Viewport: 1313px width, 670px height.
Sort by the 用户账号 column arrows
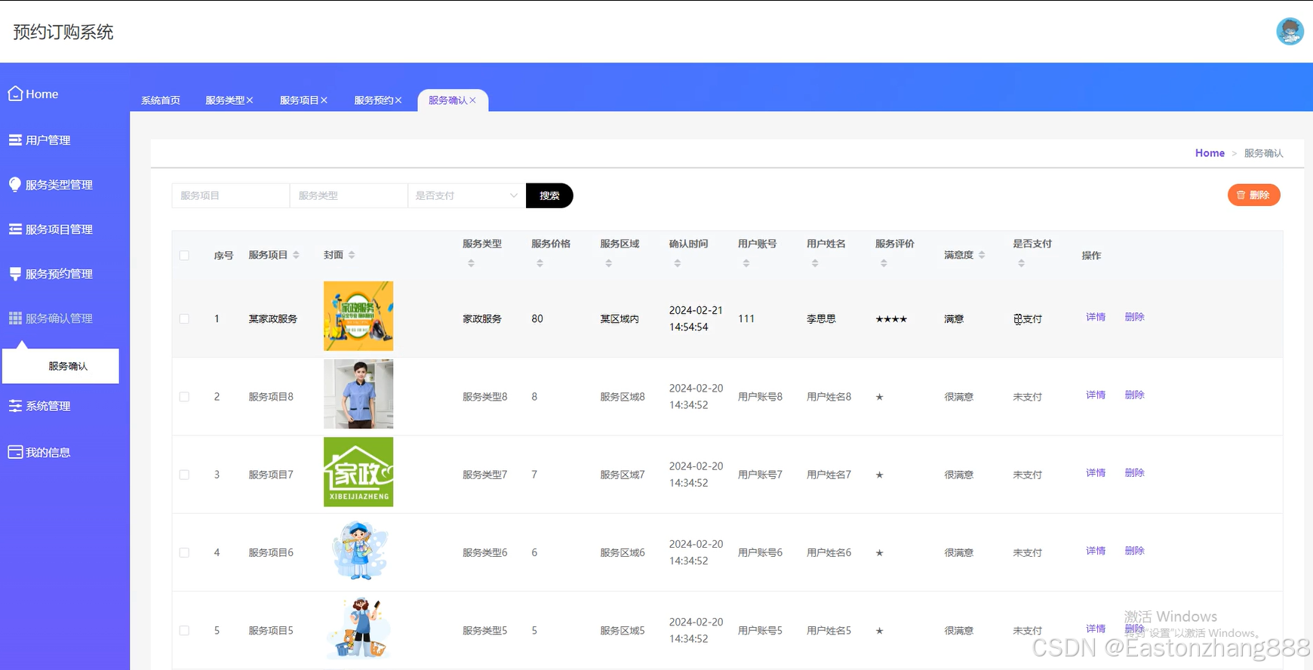point(746,263)
